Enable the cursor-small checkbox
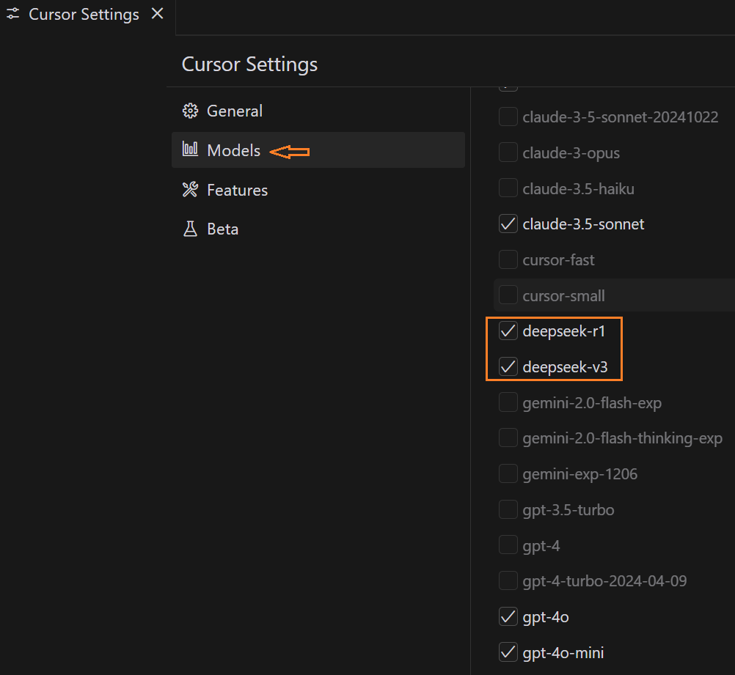 (508, 295)
